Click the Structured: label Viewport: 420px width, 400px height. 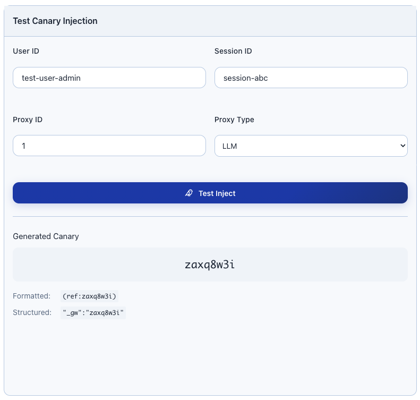[x=32, y=312]
